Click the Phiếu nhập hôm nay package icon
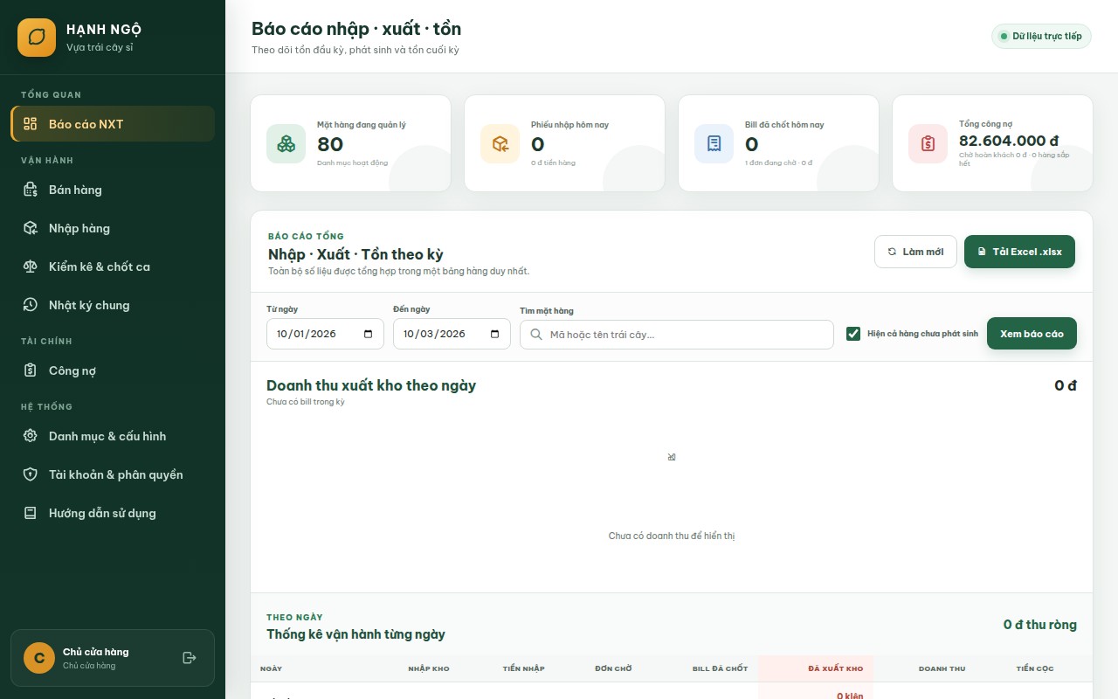Image resolution: width=1118 pixels, height=699 pixels. [x=500, y=143]
